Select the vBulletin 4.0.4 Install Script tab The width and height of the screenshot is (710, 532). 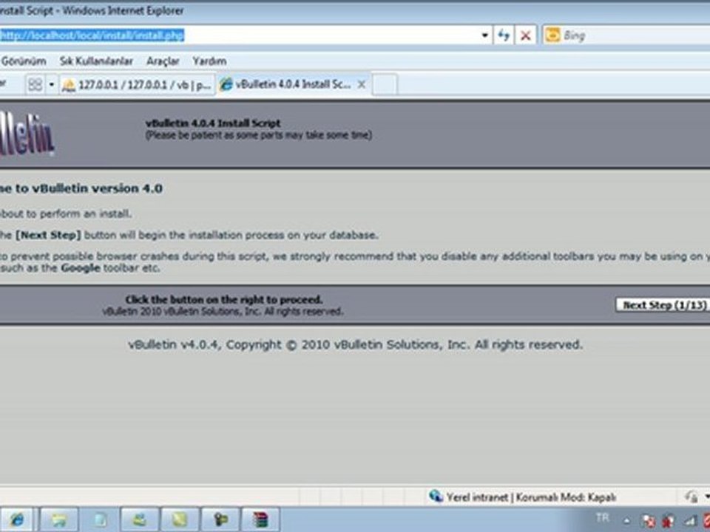[x=293, y=84]
